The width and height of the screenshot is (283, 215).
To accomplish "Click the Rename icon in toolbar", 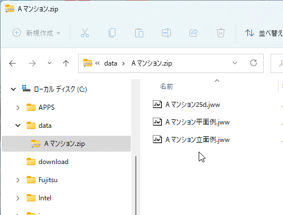I will pos(166,33).
